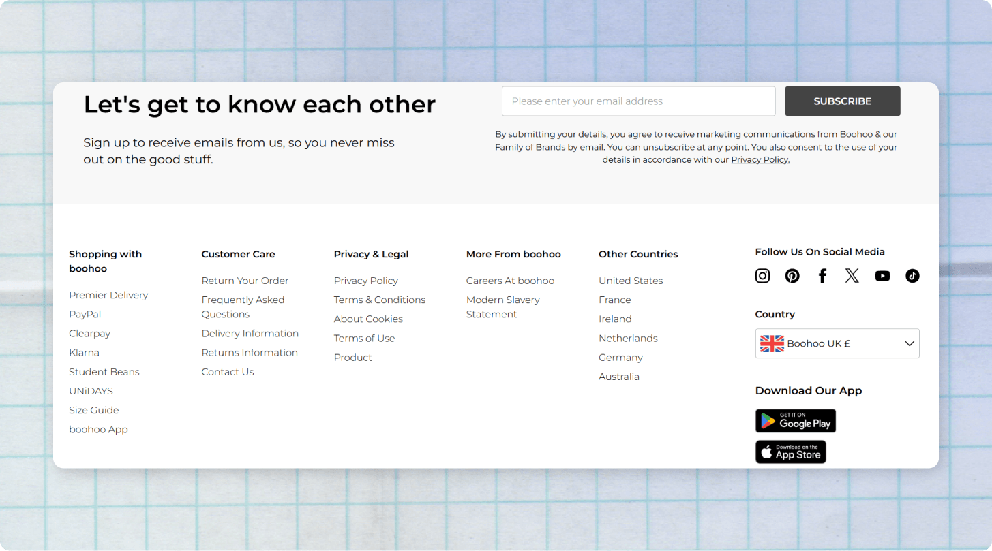Screen dimensions: 992x551
Task: Switch to France site link
Action: [x=615, y=300]
